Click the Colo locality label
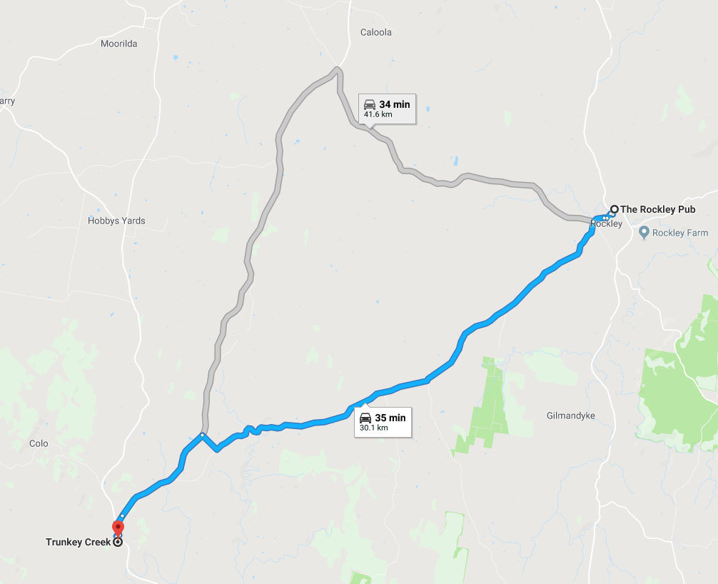The image size is (718, 584). coord(39,443)
